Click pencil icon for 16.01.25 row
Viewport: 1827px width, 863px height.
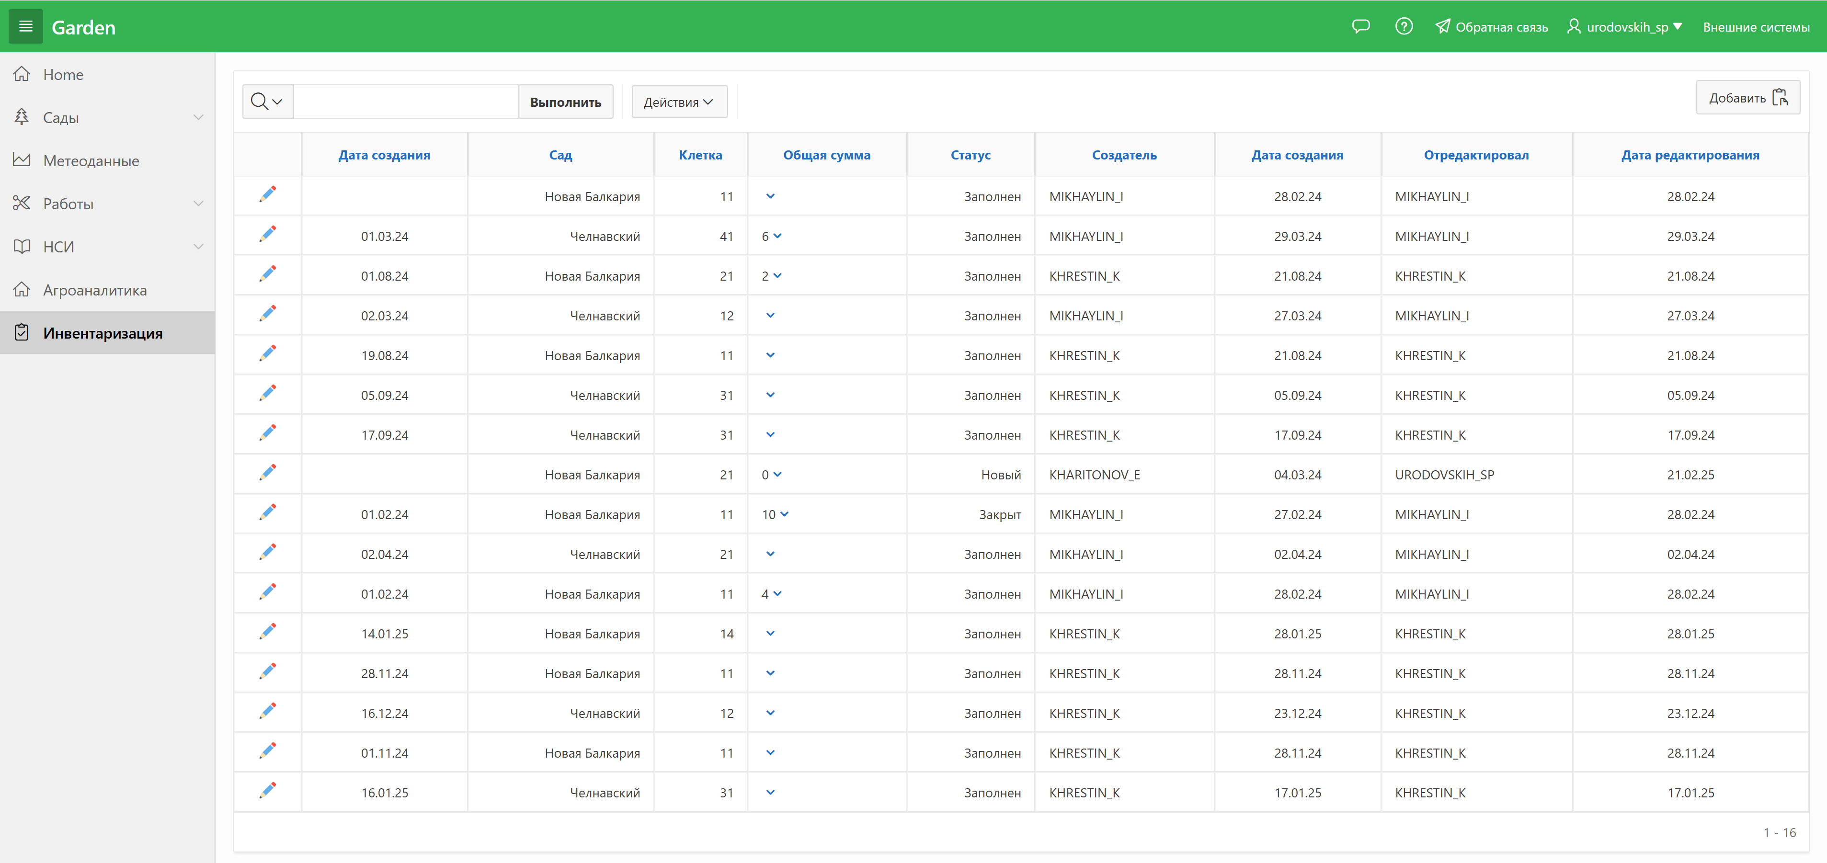tap(267, 791)
